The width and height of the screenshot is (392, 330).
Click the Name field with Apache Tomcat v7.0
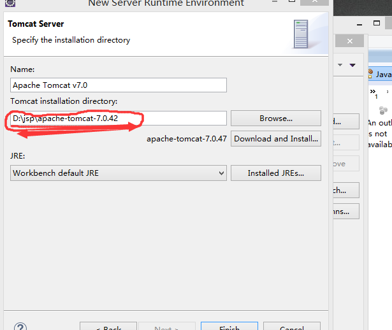click(119, 85)
